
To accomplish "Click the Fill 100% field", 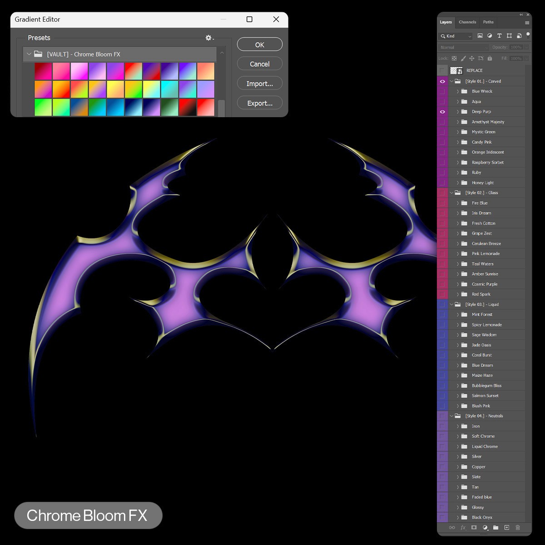I will (515, 59).
